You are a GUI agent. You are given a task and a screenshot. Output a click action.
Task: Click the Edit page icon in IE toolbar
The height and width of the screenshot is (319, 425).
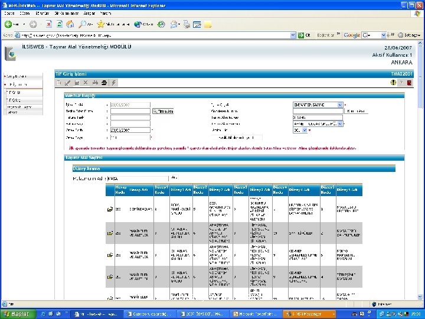point(197,24)
